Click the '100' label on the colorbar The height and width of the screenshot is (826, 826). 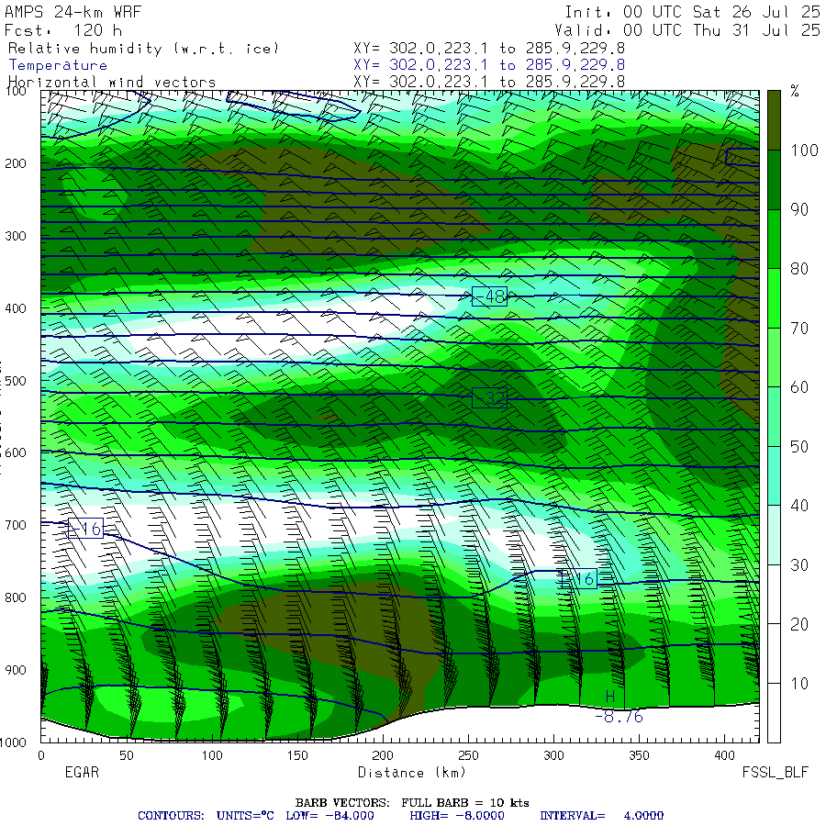coord(804,151)
